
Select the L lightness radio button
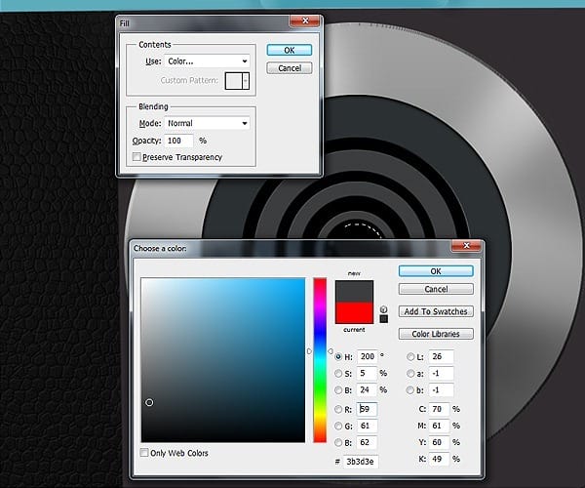click(410, 357)
